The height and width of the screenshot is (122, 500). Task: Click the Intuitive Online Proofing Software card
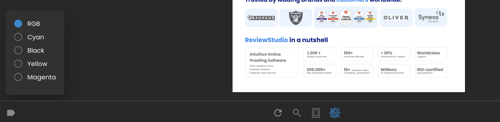(x=271, y=63)
